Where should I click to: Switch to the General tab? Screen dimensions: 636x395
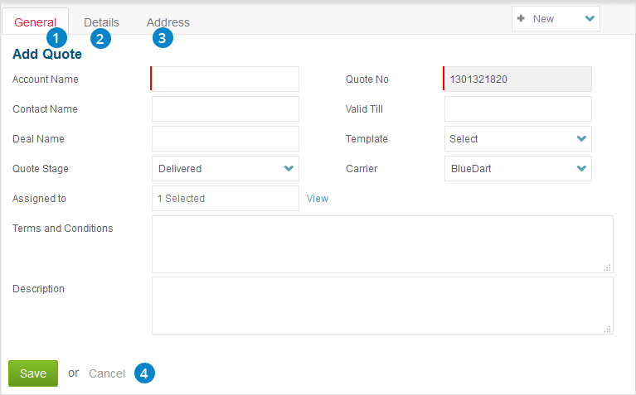click(36, 22)
